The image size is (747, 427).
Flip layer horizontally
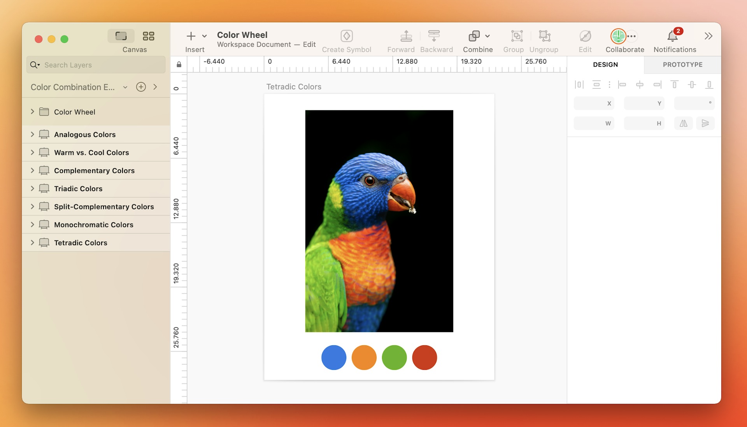(684, 123)
